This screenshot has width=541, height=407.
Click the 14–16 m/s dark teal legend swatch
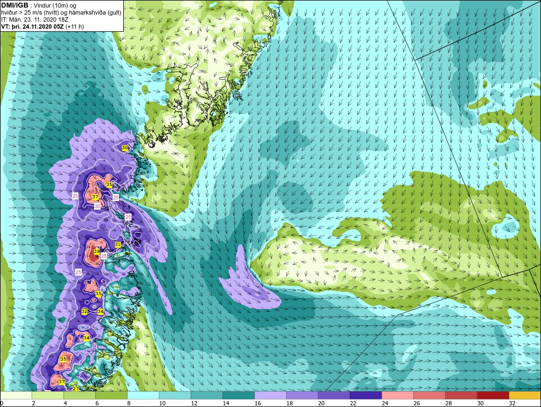[x=239, y=395]
